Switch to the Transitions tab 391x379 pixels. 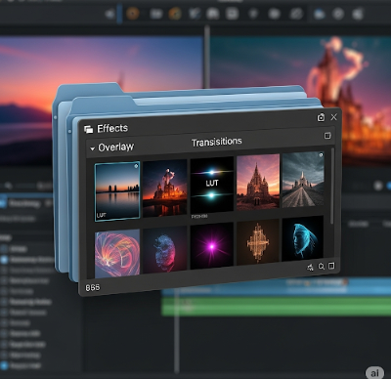pyautogui.click(x=217, y=142)
